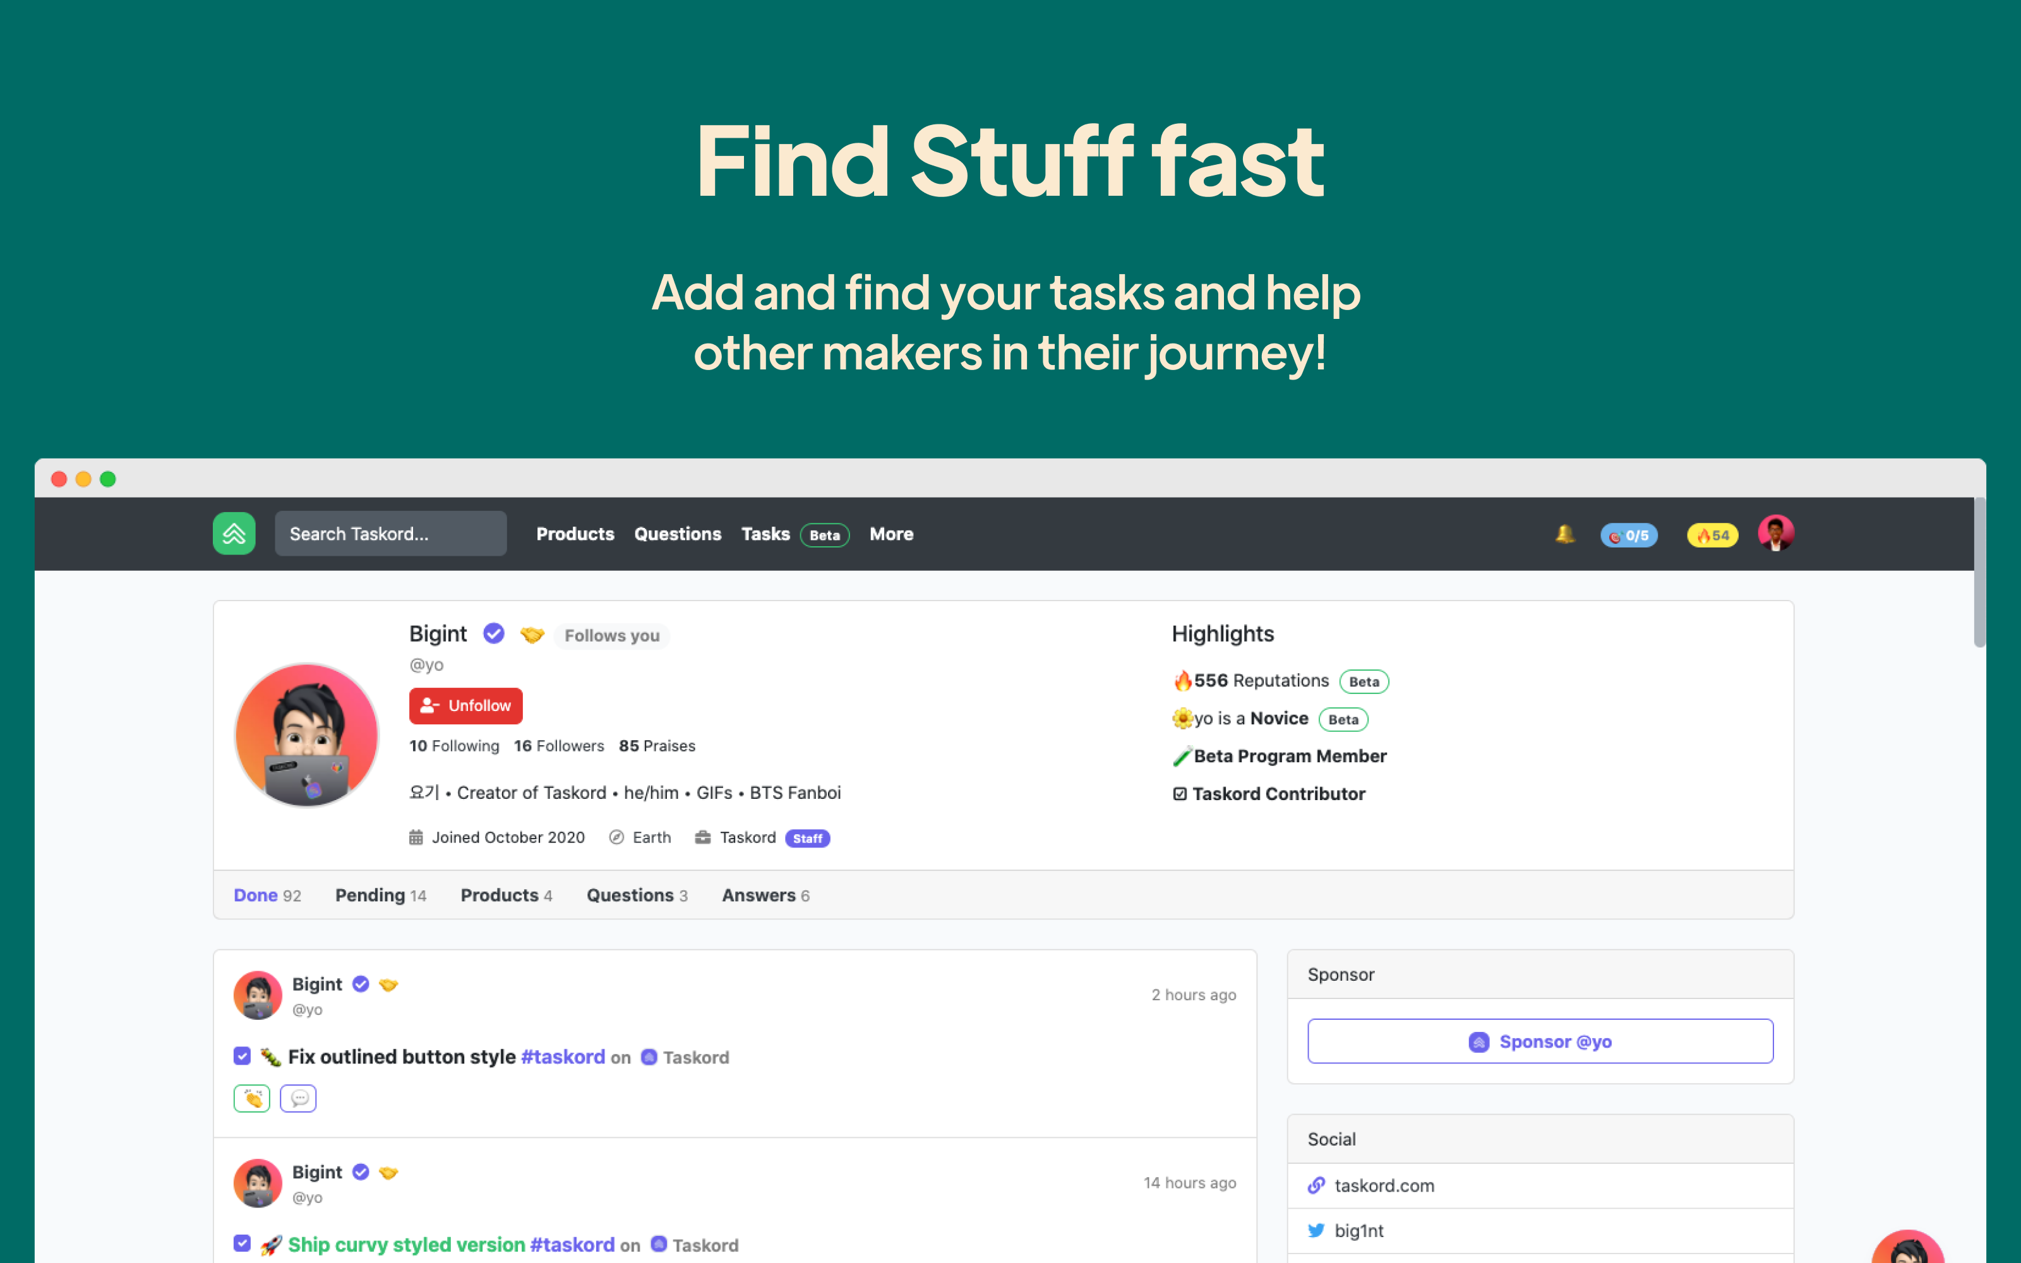The height and width of the screenshot is (1263, 2021).
Task: Click the verified checkmark badge next to Bigint heading
Action: (x=493, y=634)
